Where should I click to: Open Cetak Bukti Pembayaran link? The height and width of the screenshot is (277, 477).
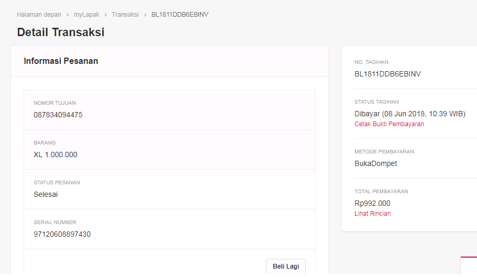click(389, 124)
